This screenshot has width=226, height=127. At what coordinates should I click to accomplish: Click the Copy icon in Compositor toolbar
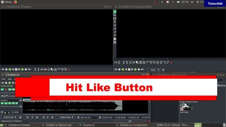tap(137, 62)
